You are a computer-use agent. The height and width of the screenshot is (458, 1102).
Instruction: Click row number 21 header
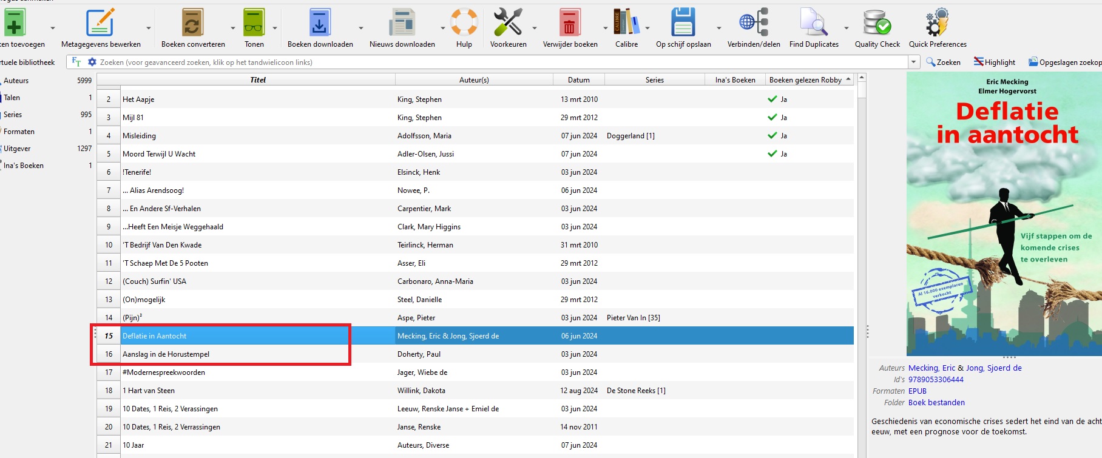click(x=109, y=445)
